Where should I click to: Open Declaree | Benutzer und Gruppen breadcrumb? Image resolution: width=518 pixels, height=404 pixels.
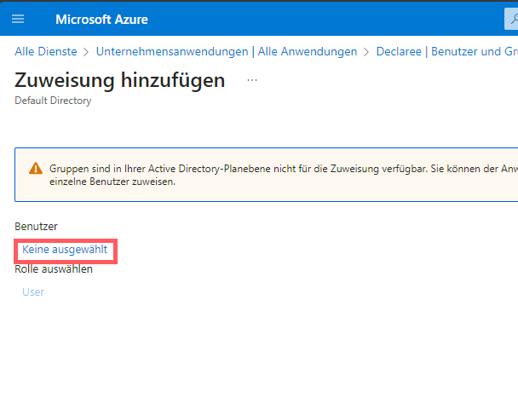click(447, 52)
